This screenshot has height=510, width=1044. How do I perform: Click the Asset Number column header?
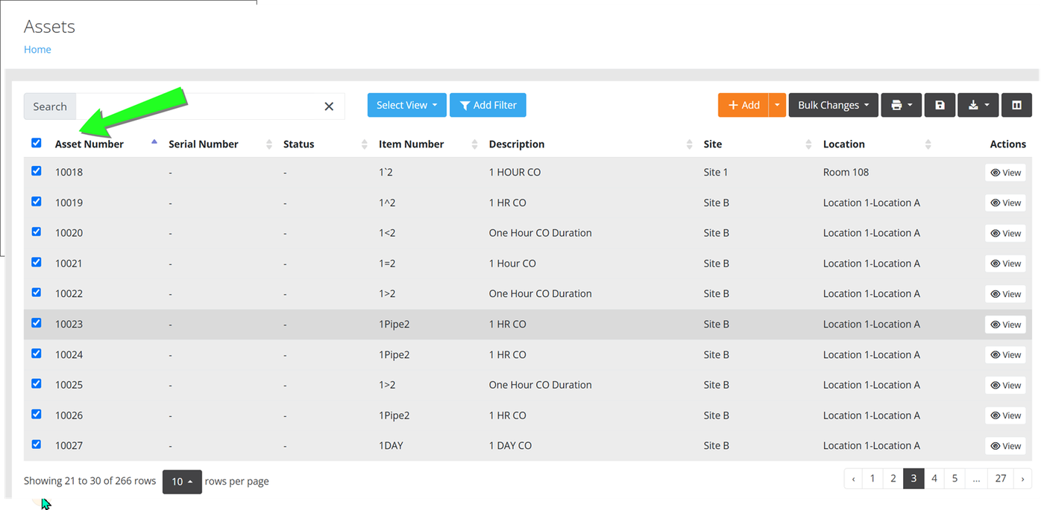tap(89, 144)
